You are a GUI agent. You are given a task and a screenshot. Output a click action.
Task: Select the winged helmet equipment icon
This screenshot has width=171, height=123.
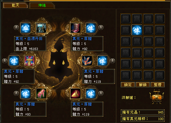(87, 61)
